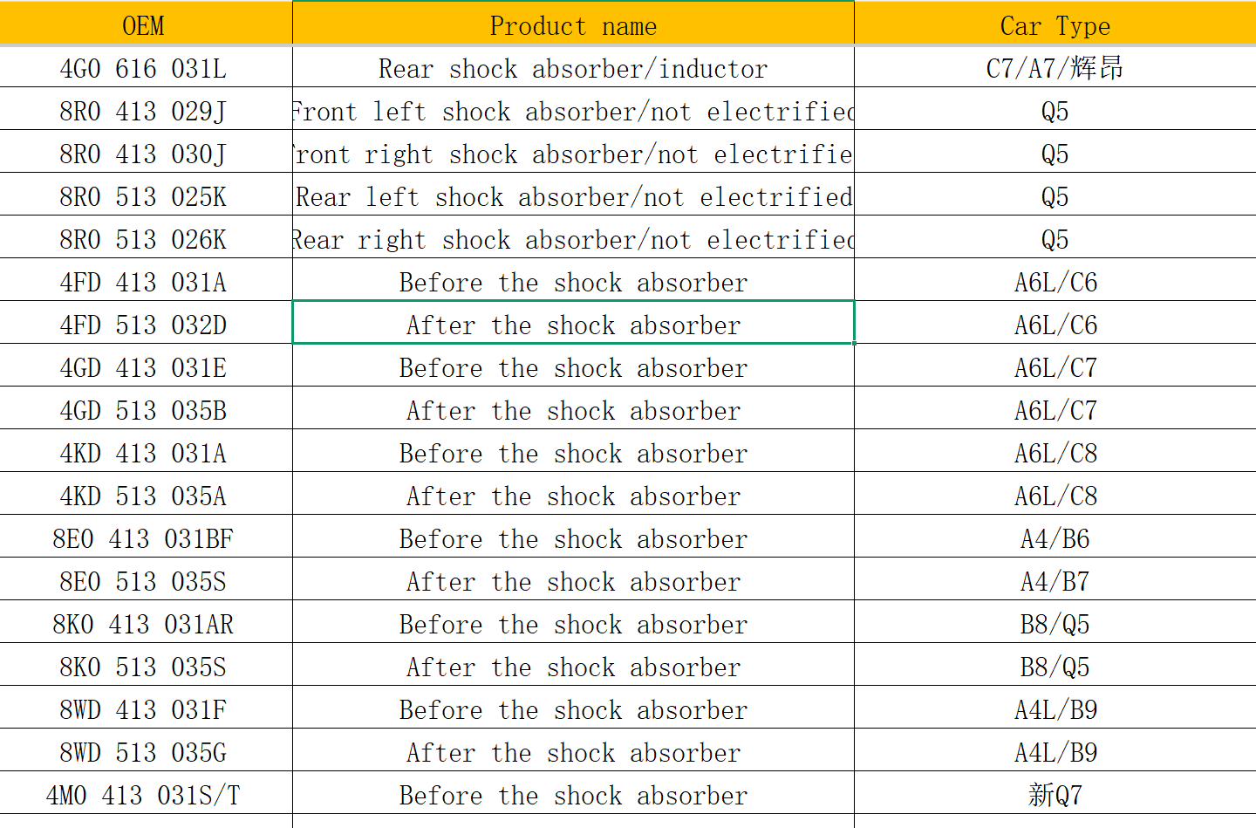Select the Product name header cell
Screen dimensions: 1256x828
click(x=573, y=25)
